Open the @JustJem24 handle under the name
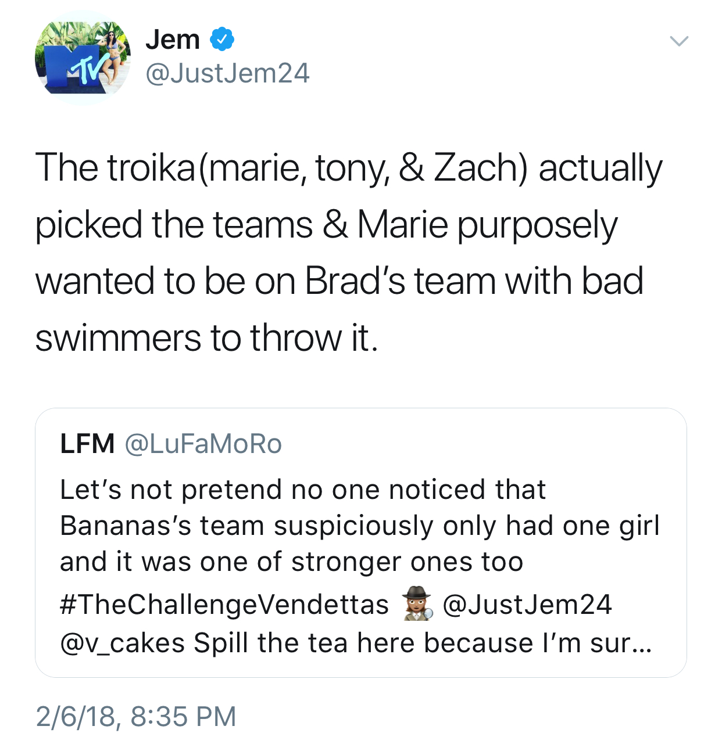Screen dimensions: 722x744 click(227, 73)
